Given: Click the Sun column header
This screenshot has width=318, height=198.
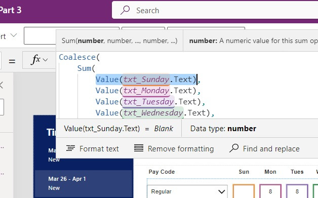Looking at the screenshot, I should (x=244, y=172).
